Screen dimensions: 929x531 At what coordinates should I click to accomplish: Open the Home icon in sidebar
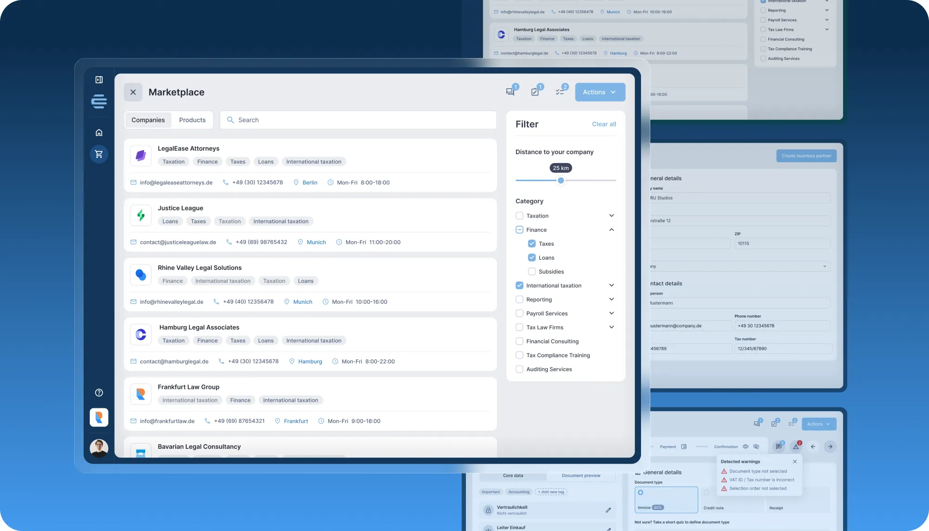click(99, 133)
